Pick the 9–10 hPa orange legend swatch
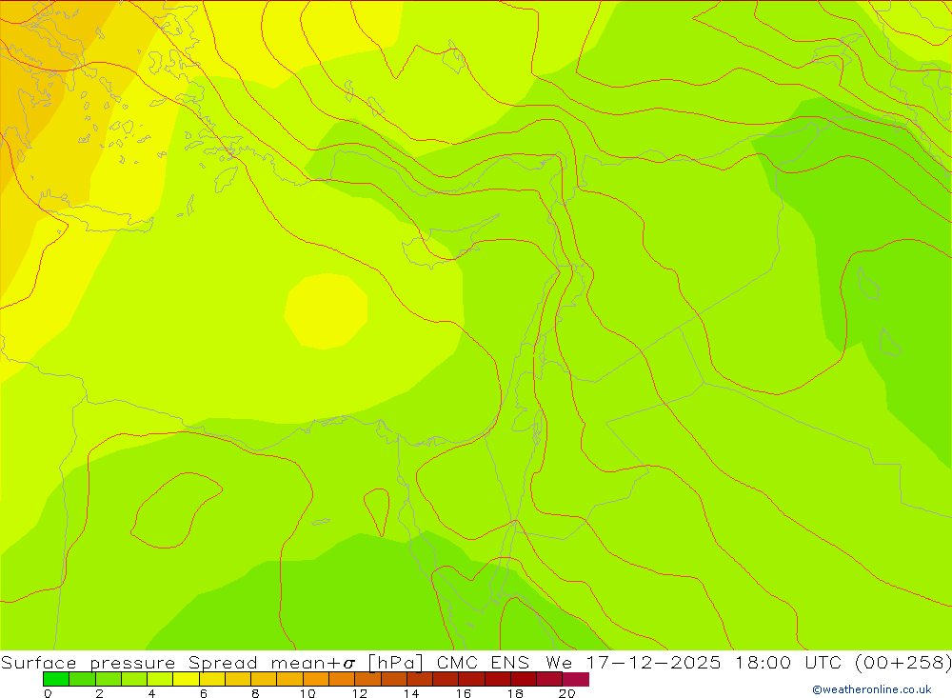952x698 pixels. (289, 679)
